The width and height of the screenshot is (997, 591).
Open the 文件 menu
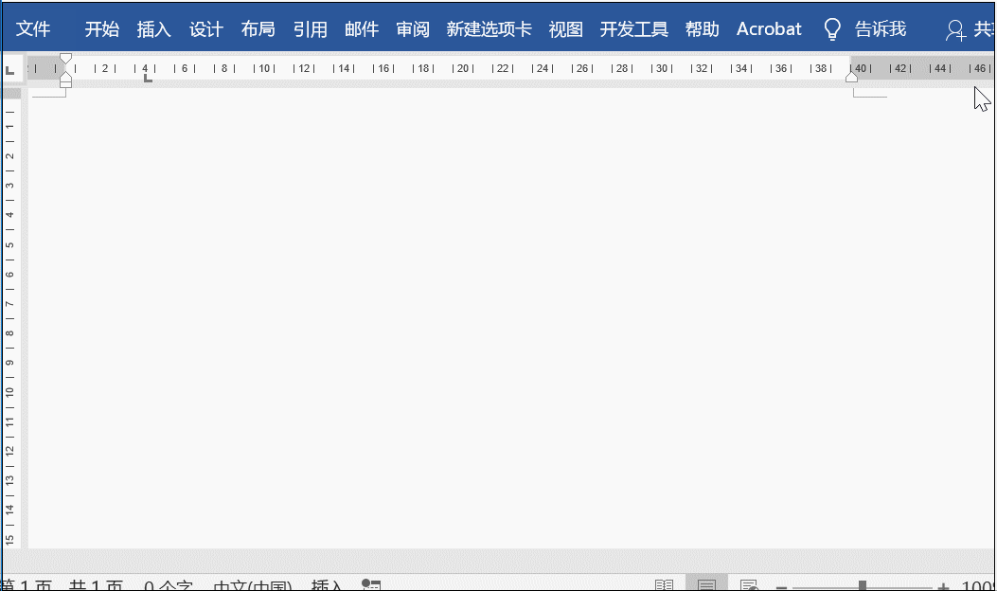coord(34,28)
